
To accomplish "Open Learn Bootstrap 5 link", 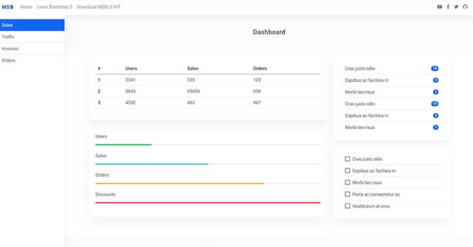I will coord(55,7).
